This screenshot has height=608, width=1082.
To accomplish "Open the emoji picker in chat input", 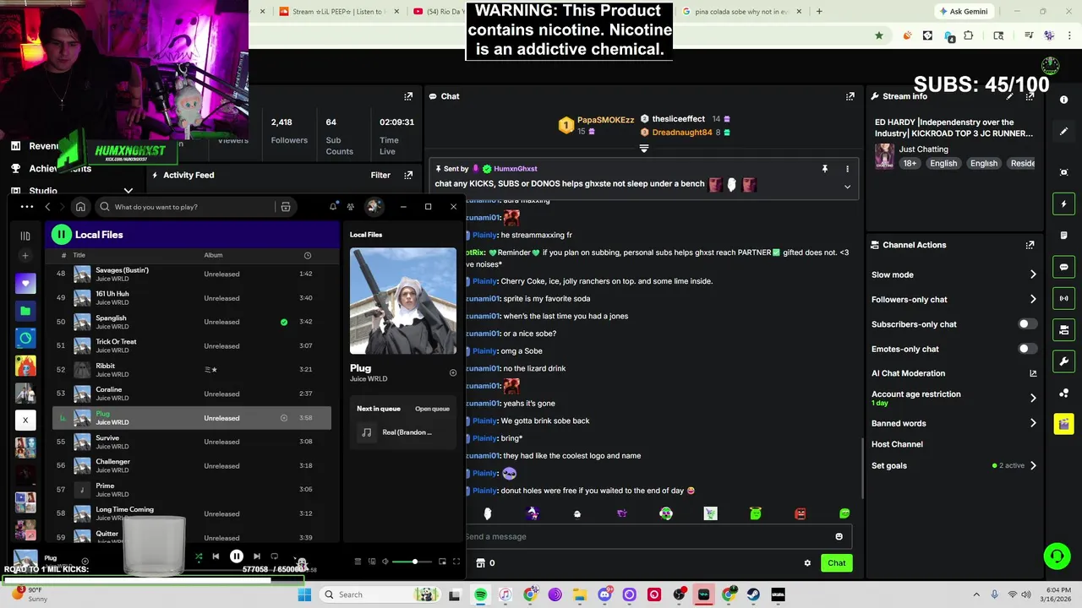I will [839, 536].
